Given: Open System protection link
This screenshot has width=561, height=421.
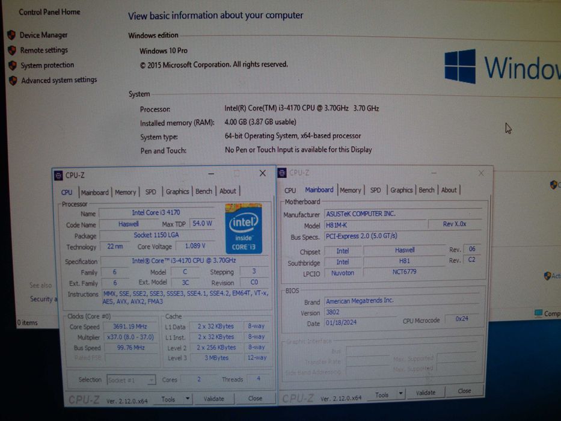Looking at the screenshot, I should coord(48,65).
